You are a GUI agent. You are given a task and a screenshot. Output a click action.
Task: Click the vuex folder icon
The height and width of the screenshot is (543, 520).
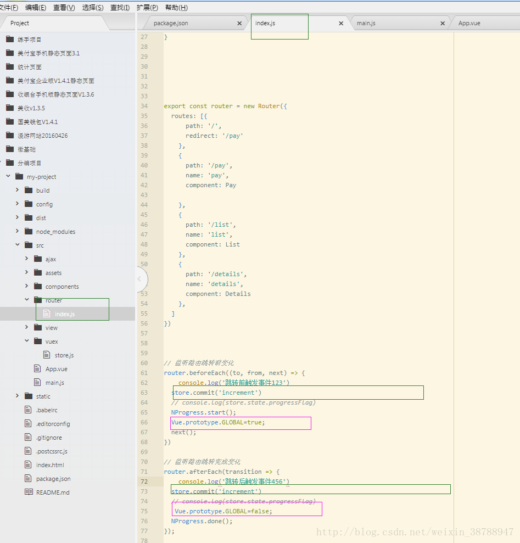(38, 341)
